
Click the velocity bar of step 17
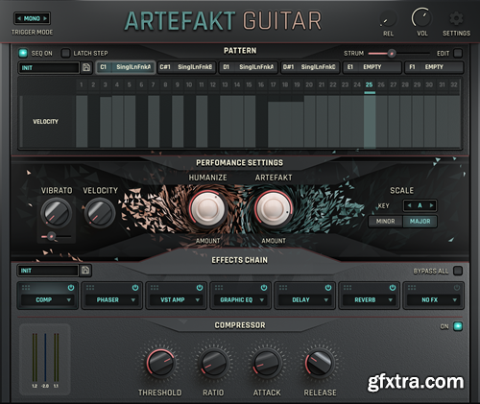(274, 125)
